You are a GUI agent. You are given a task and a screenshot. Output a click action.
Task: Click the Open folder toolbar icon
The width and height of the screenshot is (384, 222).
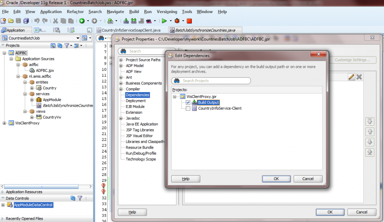point(11,21)
